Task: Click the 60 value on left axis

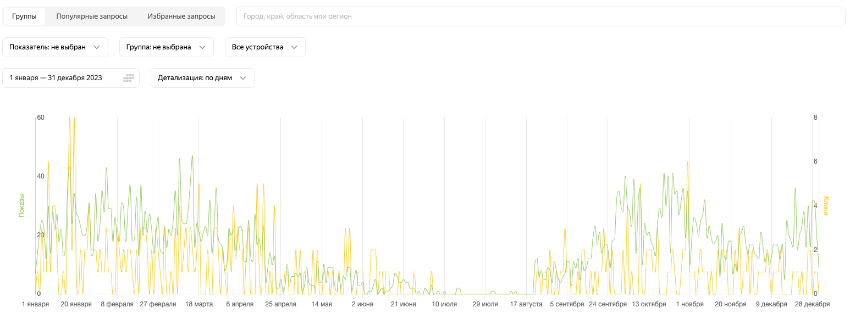Action: 40,117
